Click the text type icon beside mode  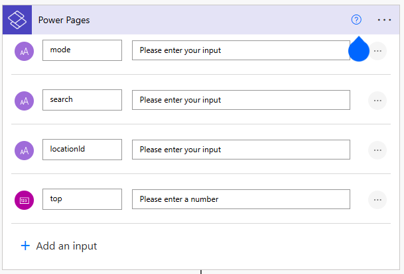click(25, 52)
